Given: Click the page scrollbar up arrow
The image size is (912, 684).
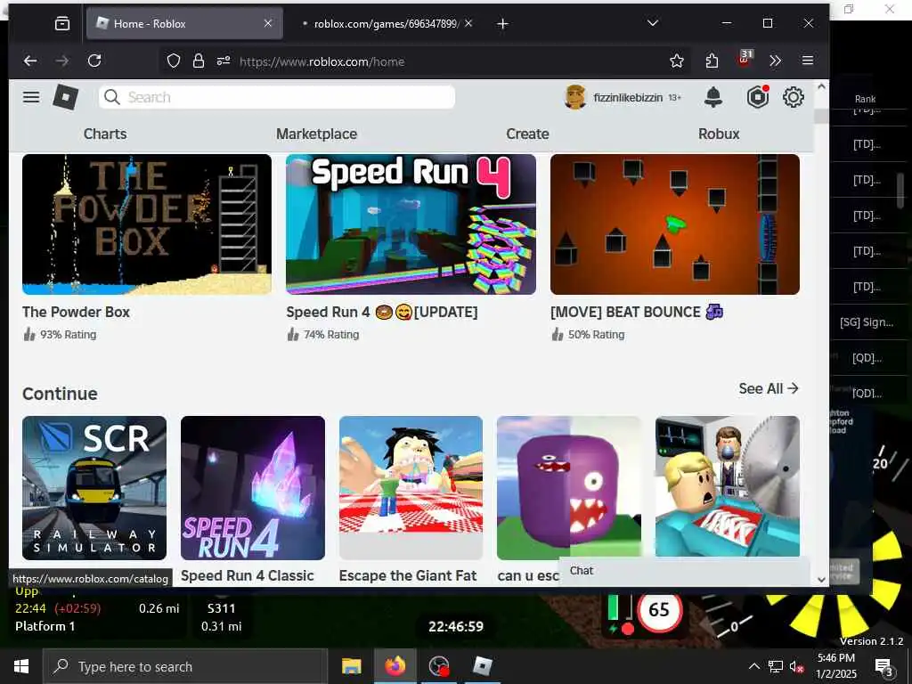Looking at the screenshot, I should point(821,86).
